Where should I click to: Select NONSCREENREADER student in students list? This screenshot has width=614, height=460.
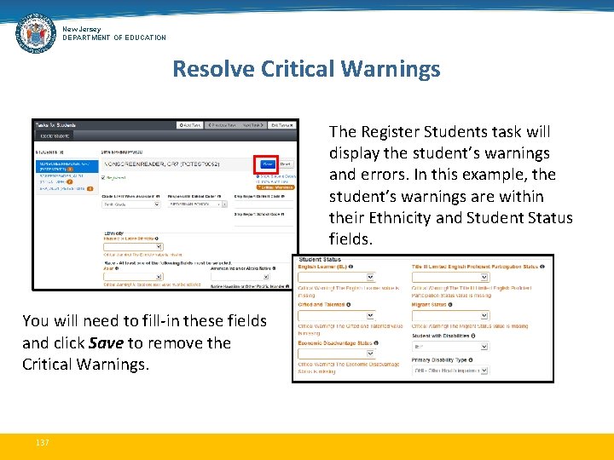67,166
